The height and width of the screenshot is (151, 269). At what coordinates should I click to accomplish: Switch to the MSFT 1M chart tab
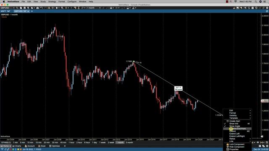[x=5, y=11]
